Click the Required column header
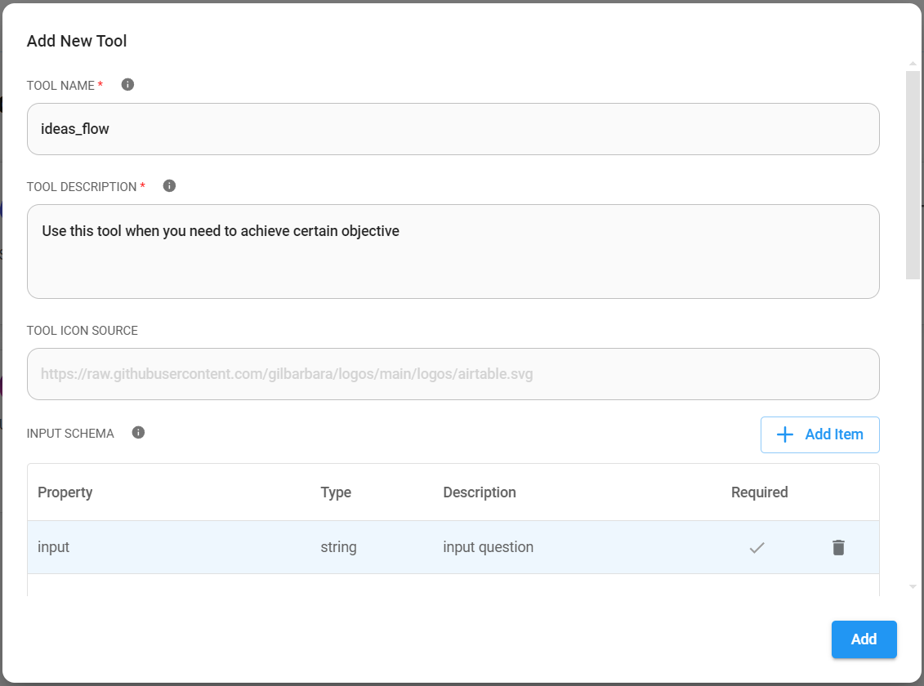 pyautogui.click(x=759, y=492)
